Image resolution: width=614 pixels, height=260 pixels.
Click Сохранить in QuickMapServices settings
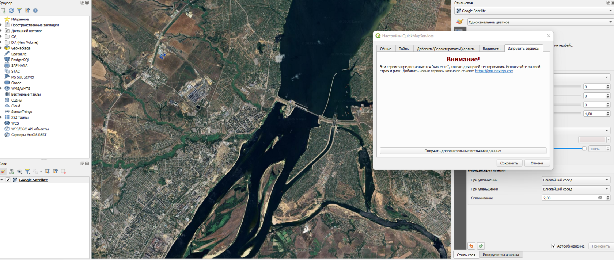pyautogui.click(x=509, y=163)
